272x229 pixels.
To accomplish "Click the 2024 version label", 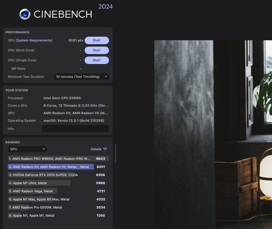I will [105, 7].
